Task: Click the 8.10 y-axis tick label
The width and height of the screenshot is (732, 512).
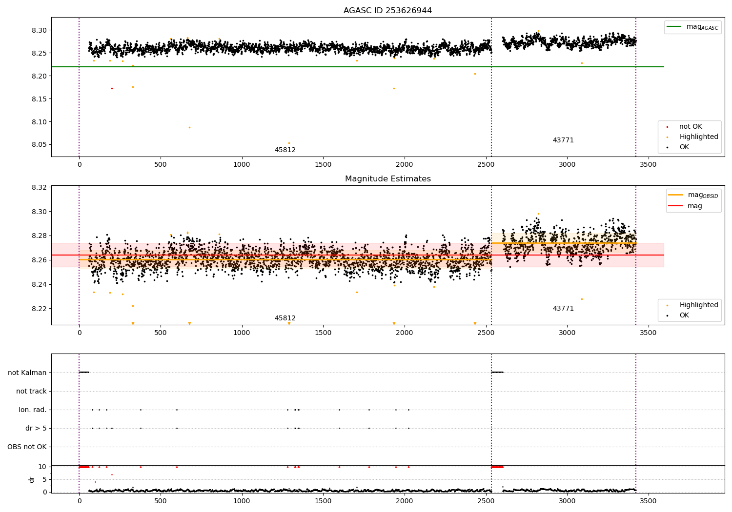Action: [x=39, y=122]
